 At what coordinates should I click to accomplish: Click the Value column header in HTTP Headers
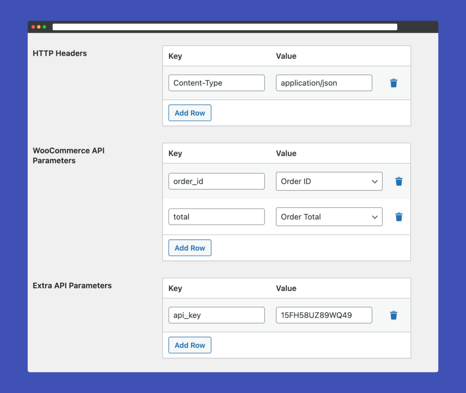[x=286, y=56]
